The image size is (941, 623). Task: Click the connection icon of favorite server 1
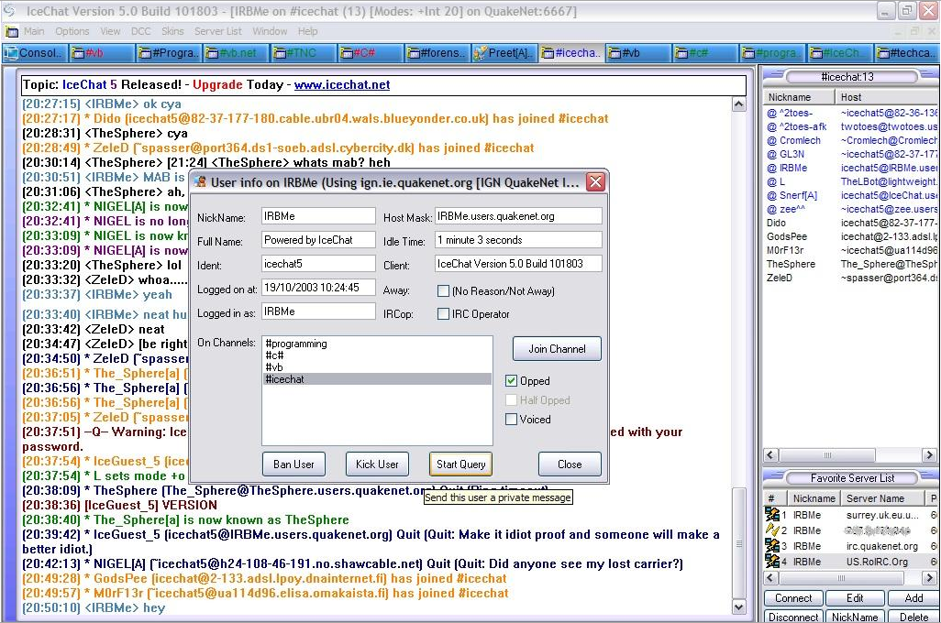[x=771, y=515]
